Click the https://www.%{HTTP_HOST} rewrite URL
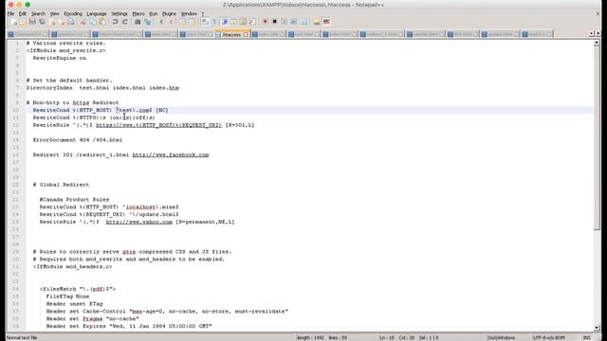Screen dimensions: 607x341 click(x=158, y=125)
